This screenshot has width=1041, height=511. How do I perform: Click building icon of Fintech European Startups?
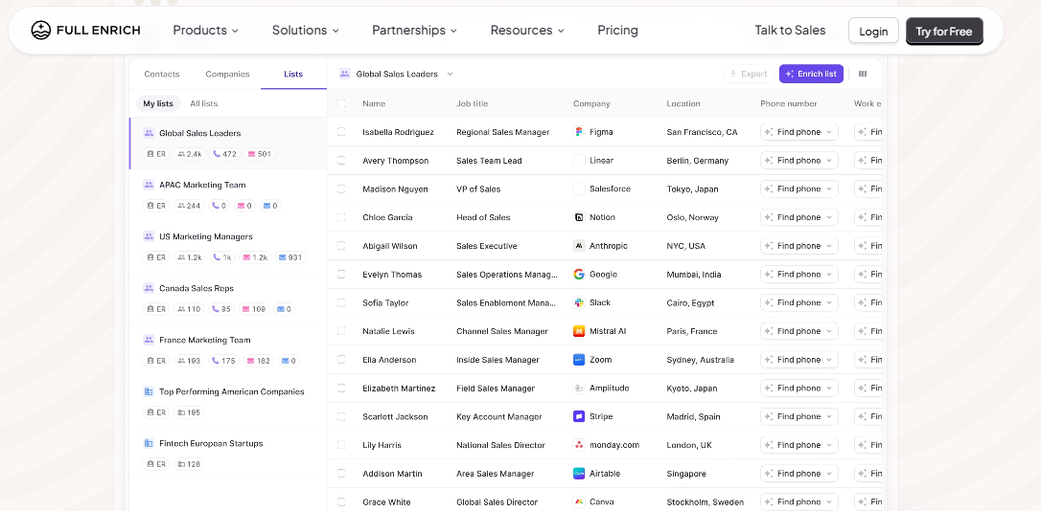149,443
